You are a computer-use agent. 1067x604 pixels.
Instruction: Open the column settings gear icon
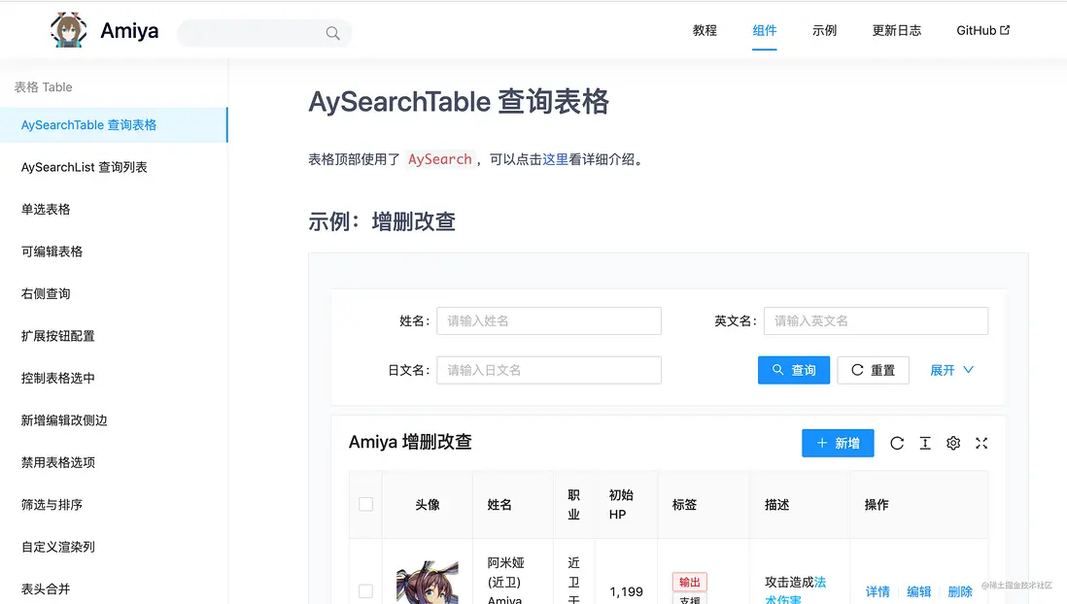tap(953, 444)
